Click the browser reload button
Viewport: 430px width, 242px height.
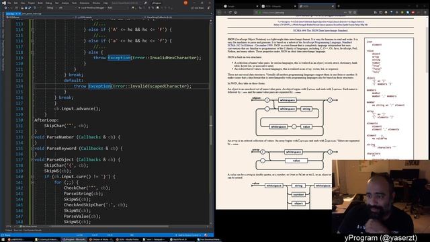[230, 12]
